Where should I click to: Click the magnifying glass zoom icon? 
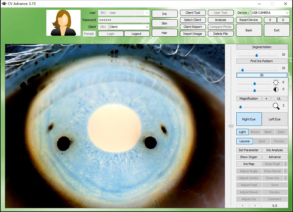tap(276, 106)
